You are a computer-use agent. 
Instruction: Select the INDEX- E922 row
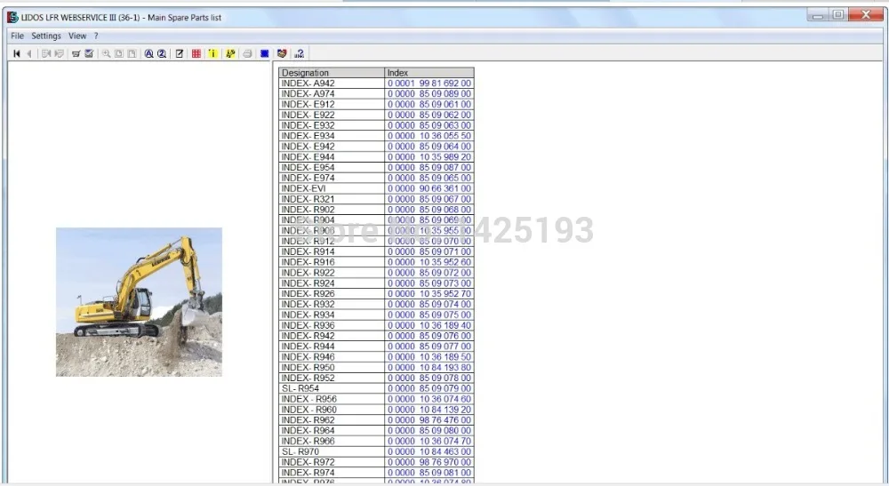tap(376, 115)
